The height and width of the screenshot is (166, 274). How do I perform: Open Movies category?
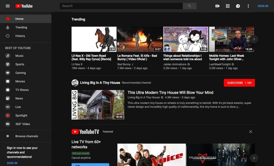coord(26,81)
